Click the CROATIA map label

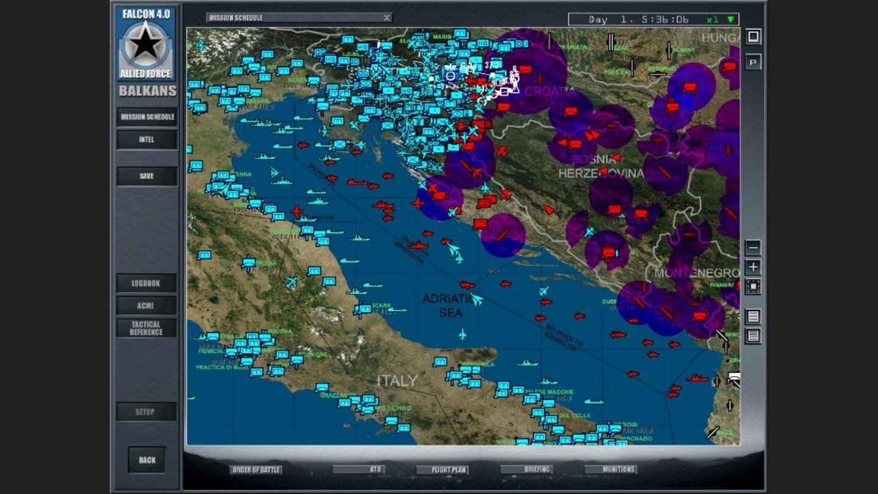[x=549, y=91]
